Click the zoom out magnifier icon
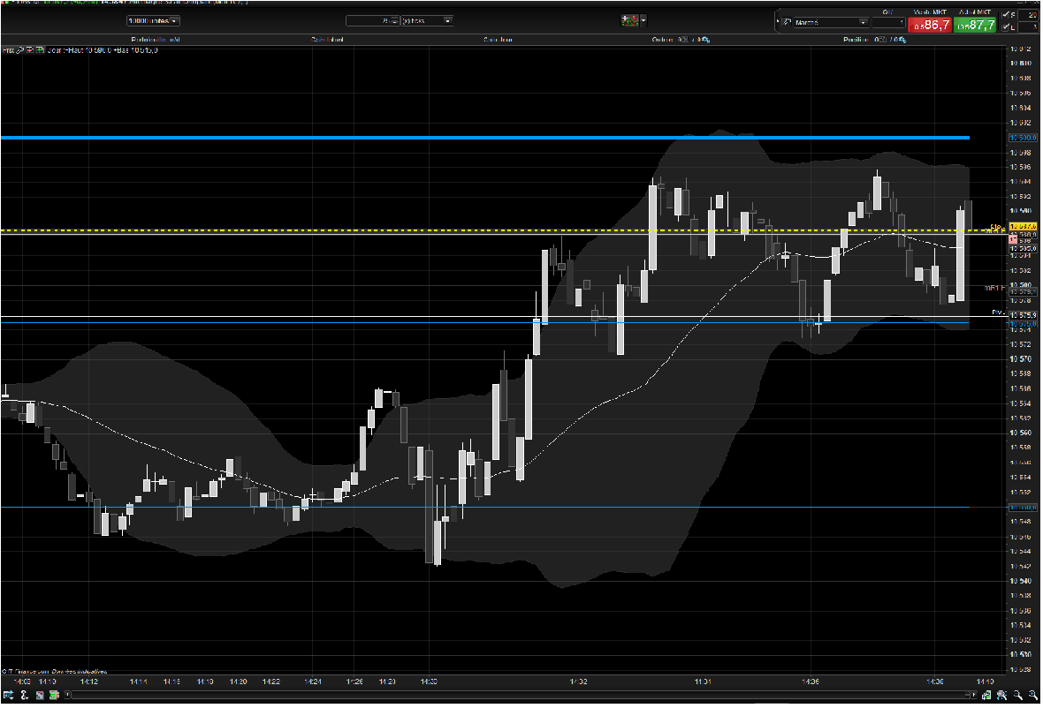Viewport: 1043px width, 708px height. click(1017, 695)
